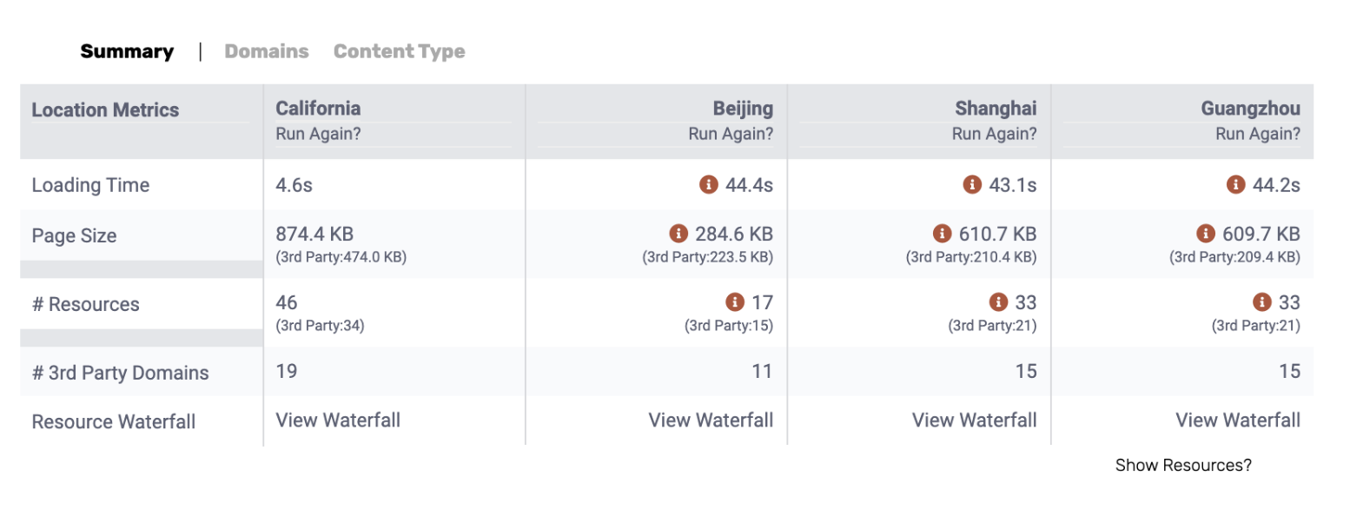Click the info icon next to Shanghai 610.7 KB

942,233
